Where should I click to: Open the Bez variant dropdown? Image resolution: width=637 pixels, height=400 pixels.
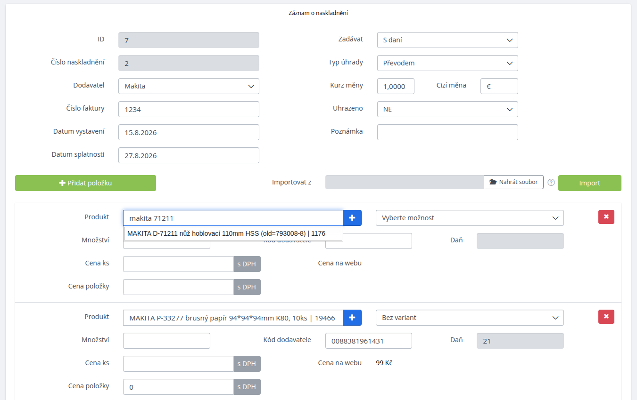[470, 318]
